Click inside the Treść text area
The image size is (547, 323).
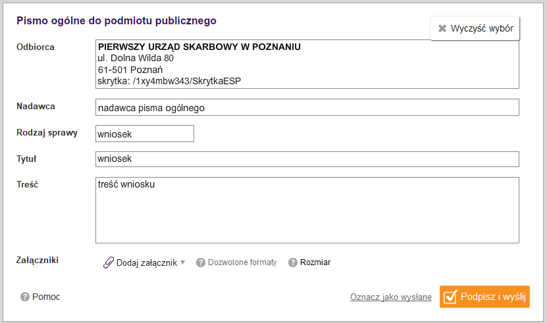pos(307,210)
